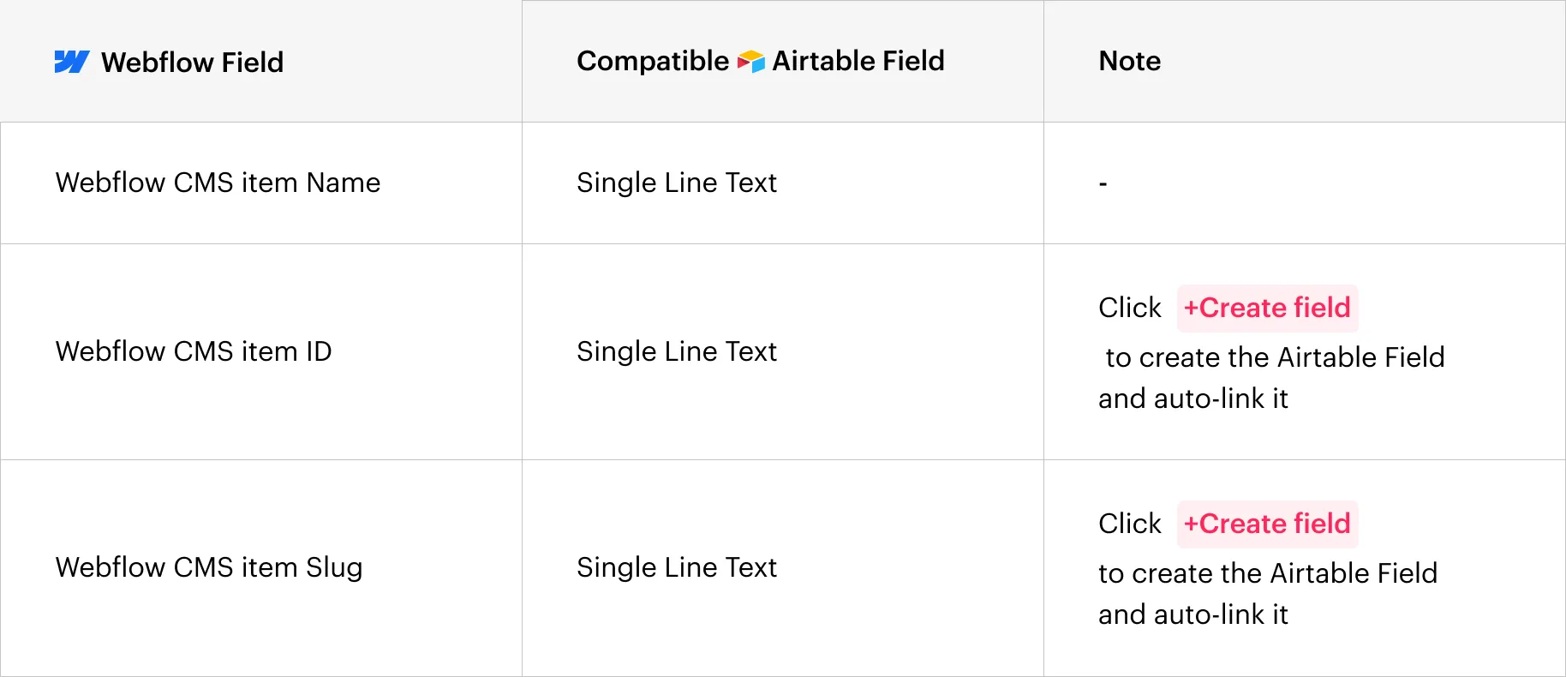This screenshot has width=1566, height=677.
Task: Click Single Line Text in the ID row
Action: 677,352
